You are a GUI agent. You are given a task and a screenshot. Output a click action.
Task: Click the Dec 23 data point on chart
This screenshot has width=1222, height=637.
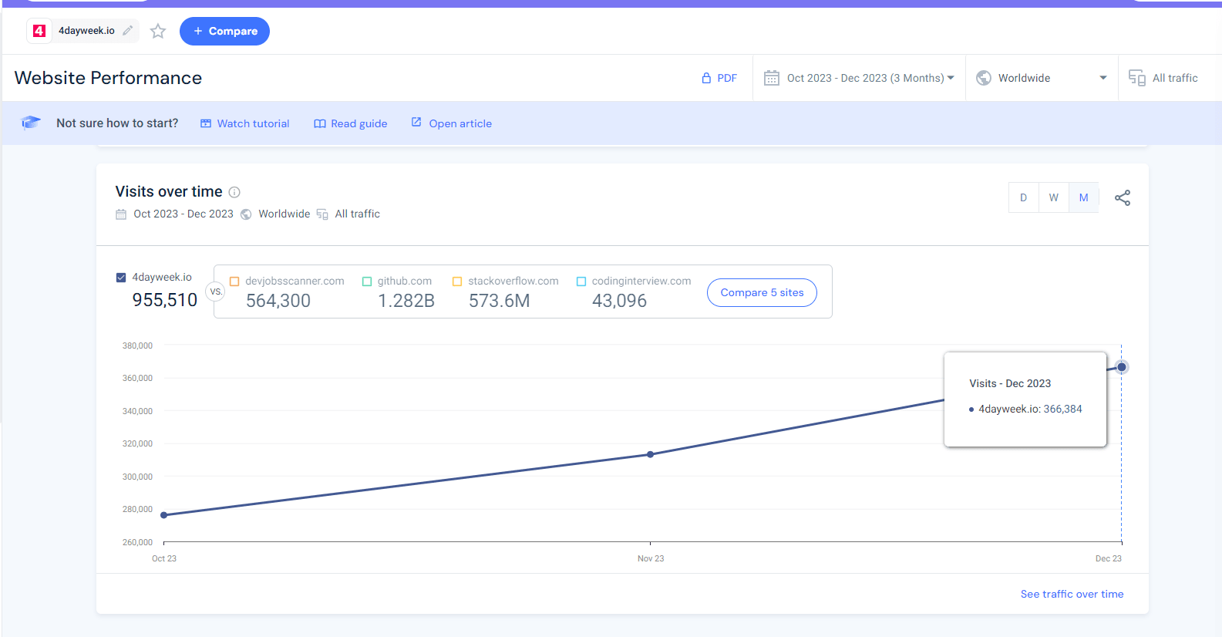1122,367
